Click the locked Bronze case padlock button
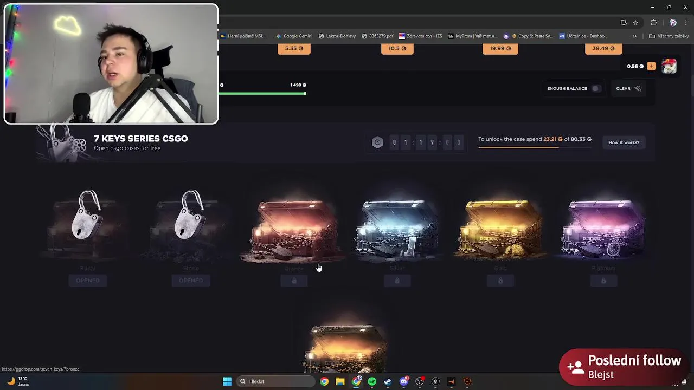The width and height of the screenshot is (694, 390). 294,281
